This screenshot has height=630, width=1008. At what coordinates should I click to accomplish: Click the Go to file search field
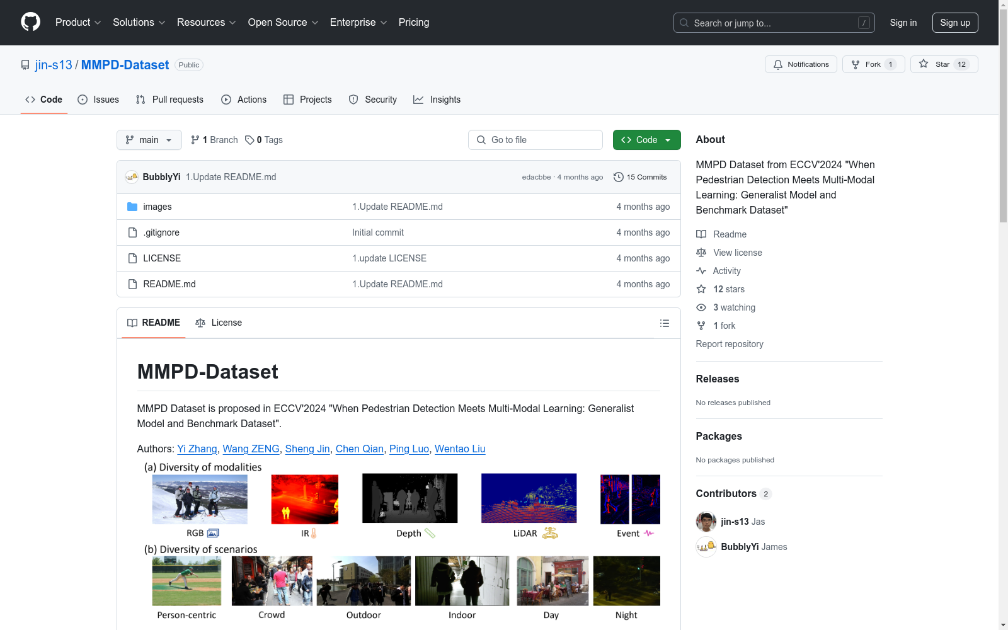535,139
